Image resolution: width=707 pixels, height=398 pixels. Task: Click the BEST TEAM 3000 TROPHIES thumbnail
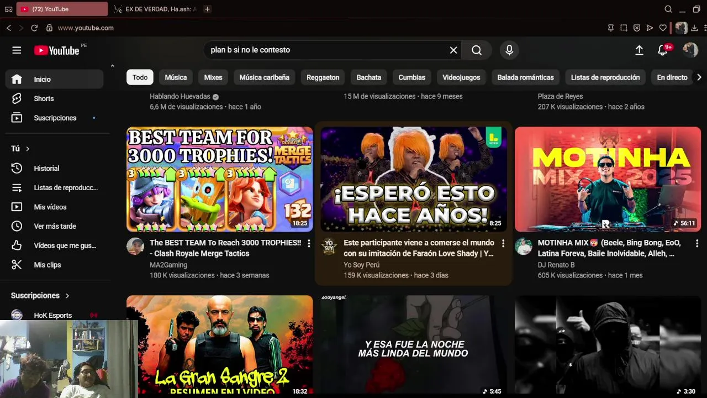click(x=220, y=180)
